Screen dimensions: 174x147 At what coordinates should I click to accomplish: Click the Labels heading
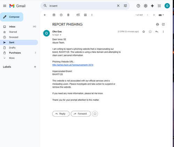[7, 67]
